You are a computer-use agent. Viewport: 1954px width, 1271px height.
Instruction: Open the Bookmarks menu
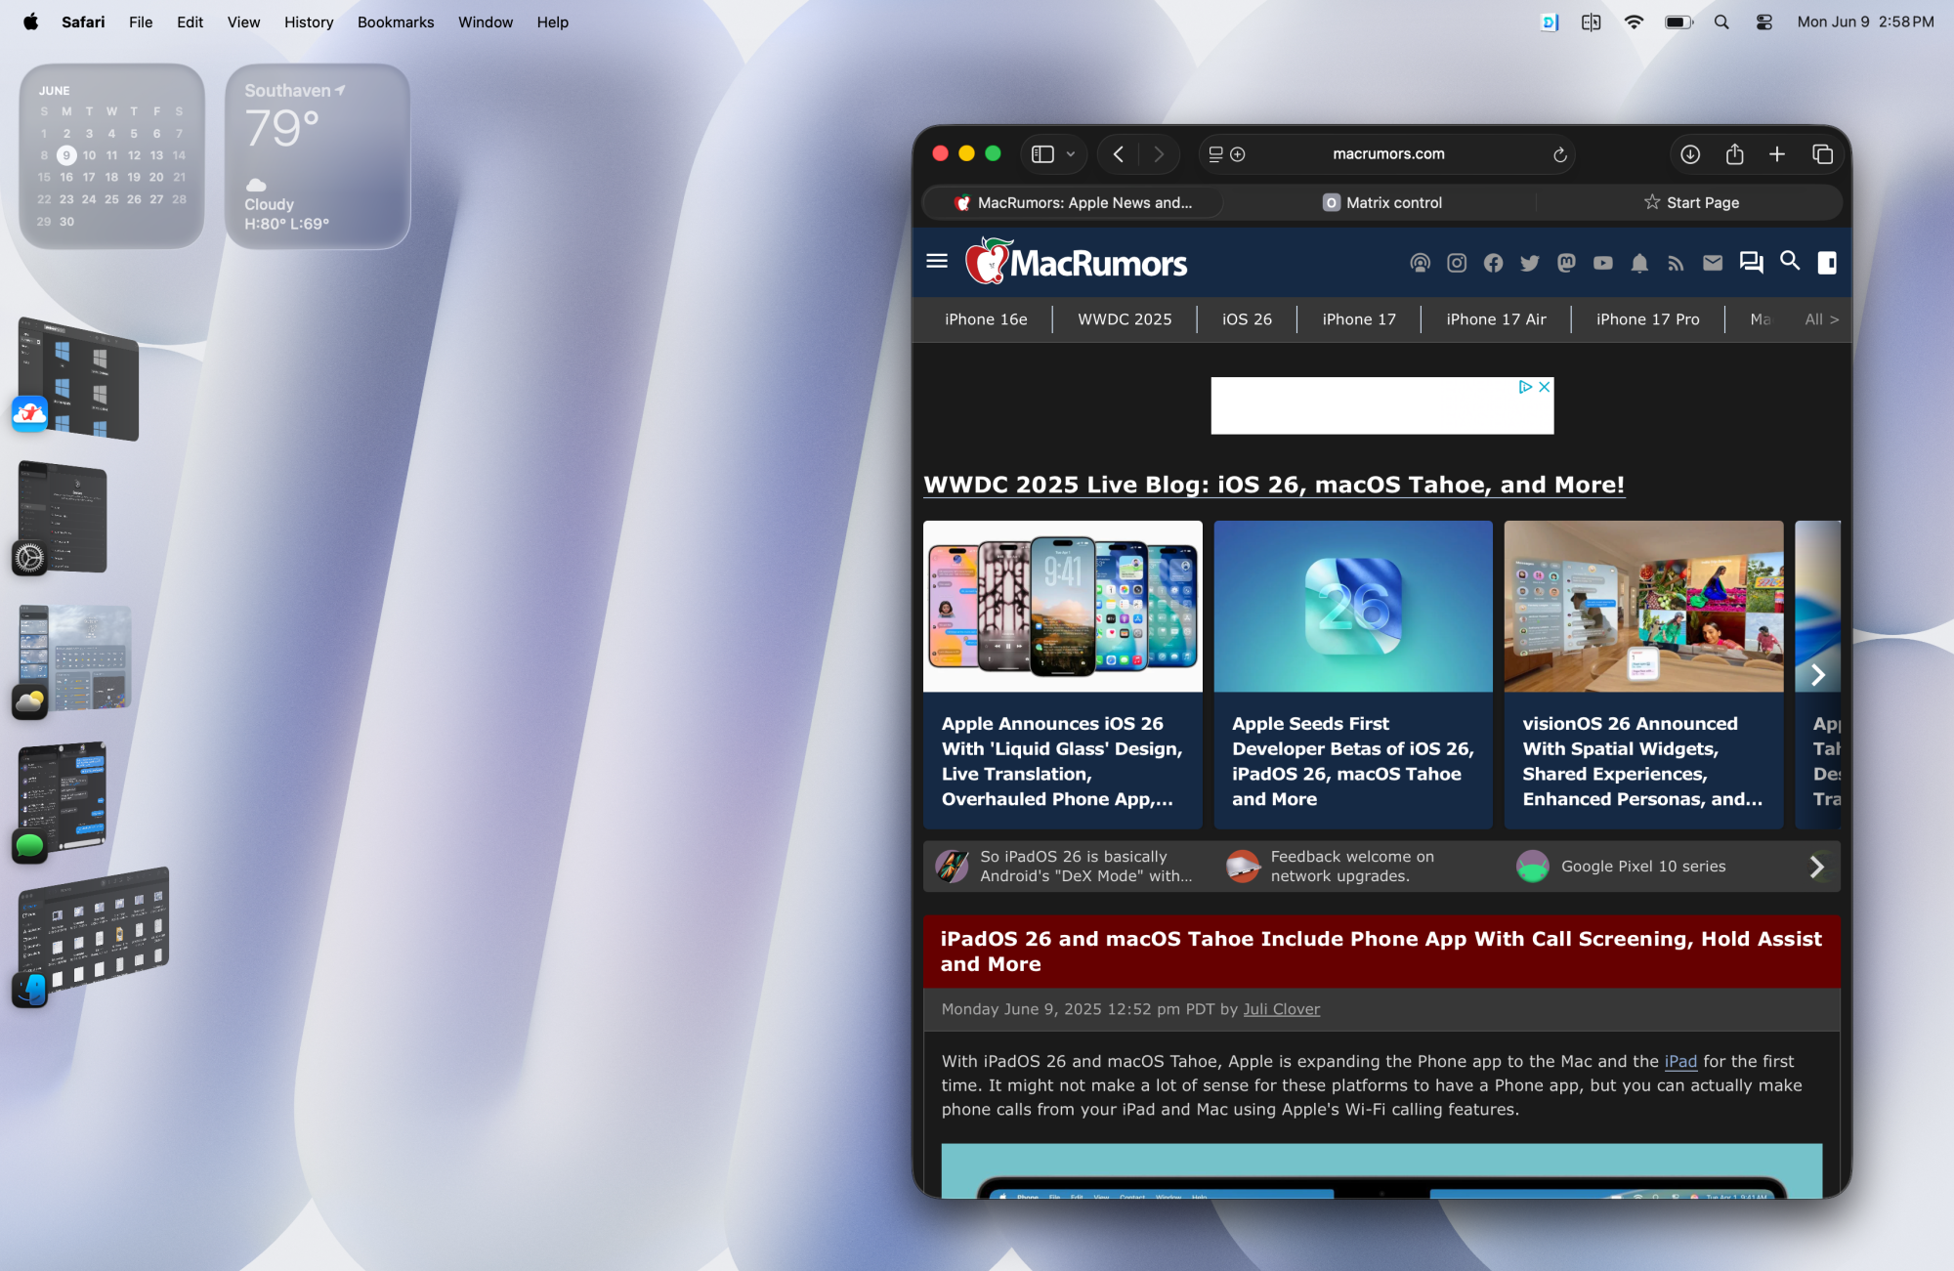click(395, 21)
